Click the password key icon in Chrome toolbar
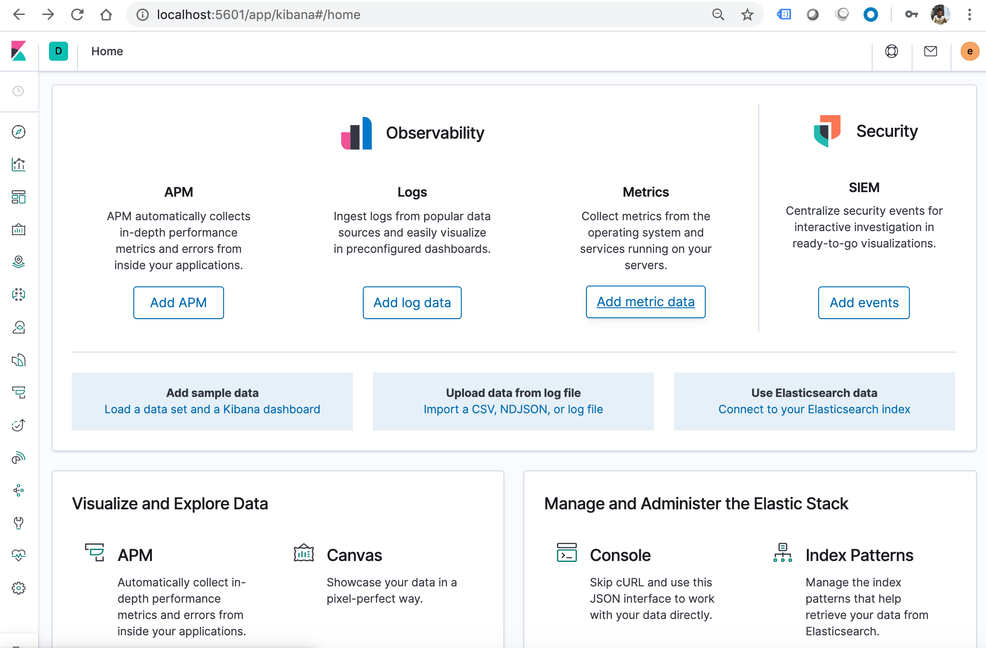Image resolution: width=986 pixels, height=648 pixels. (911, 15)
